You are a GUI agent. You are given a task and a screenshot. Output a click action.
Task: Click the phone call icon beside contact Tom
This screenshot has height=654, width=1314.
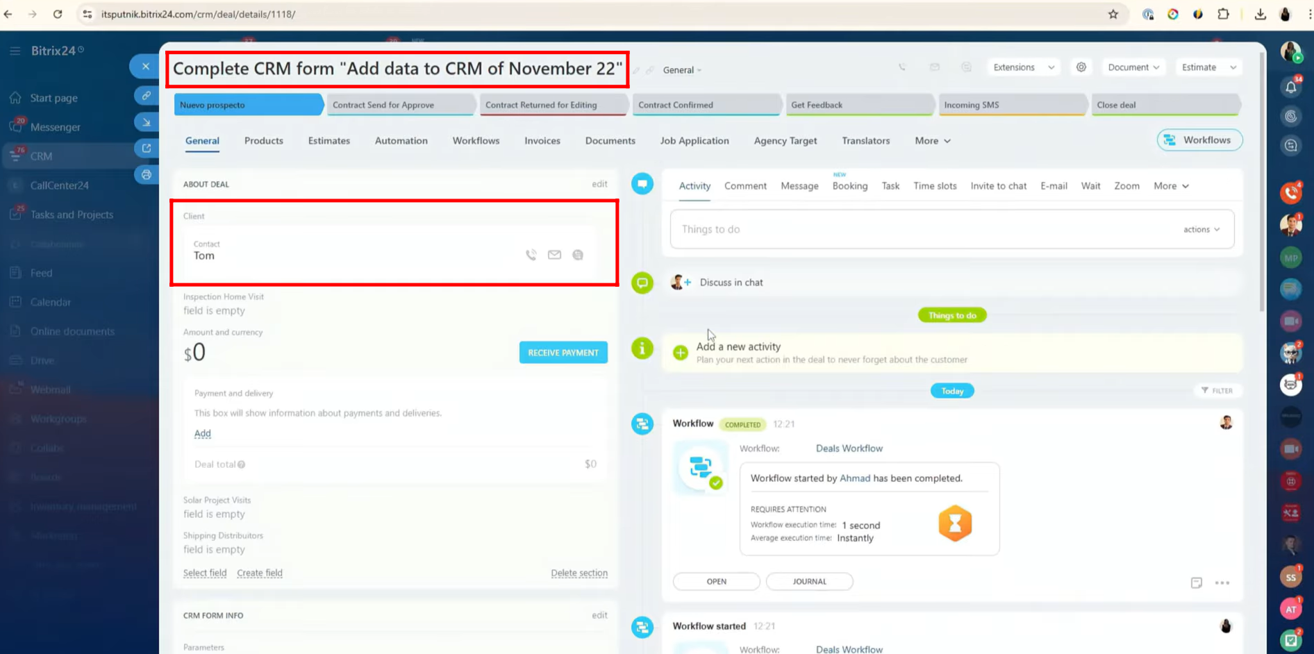click(x=531, y=255)
